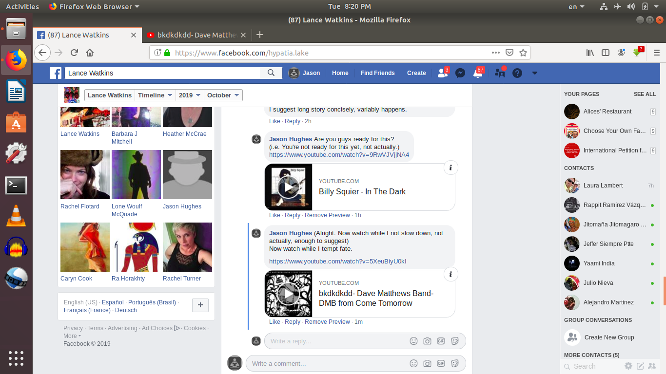The height and width of the screenshot is (374, 666).
Task: Attach a photo to the Write a comment box
Action: point(427,363)
